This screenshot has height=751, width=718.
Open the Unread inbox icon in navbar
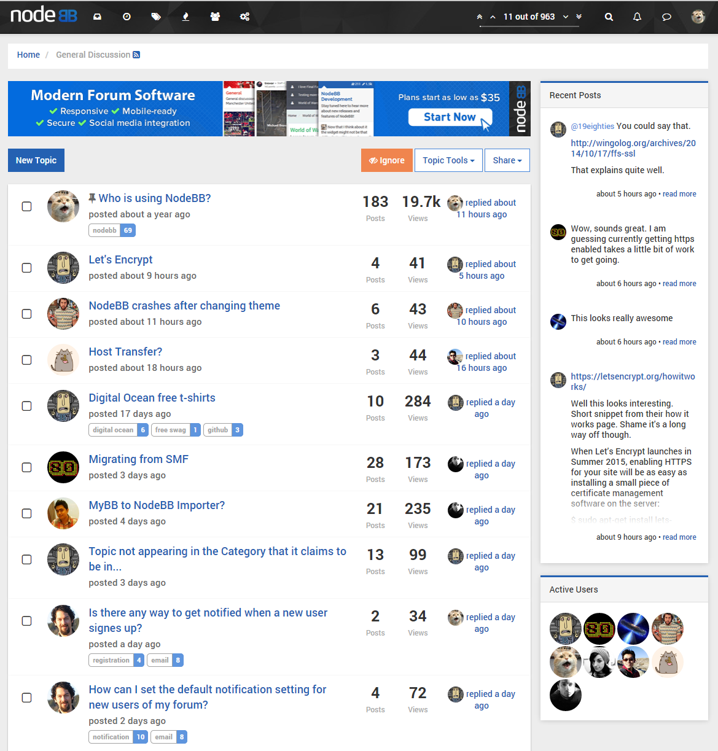(97, 17)
